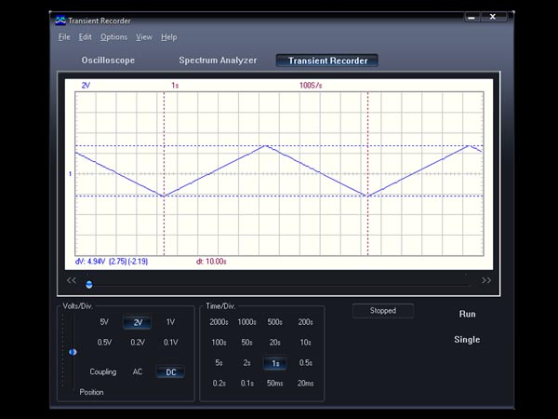This screenshot has width=558, height=419.
Task: Click the Transient Recorder app icon in title bar
Action: 60,20
